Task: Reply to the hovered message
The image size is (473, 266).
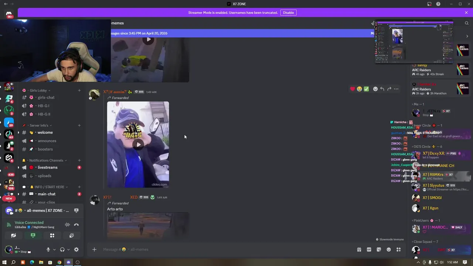Action: point(382,89)
